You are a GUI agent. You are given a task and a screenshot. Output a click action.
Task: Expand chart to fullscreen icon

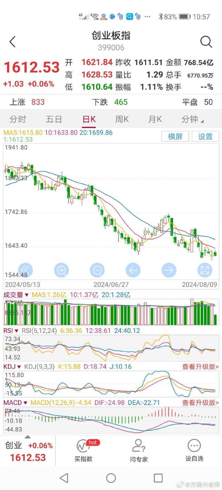click(205, 270)
